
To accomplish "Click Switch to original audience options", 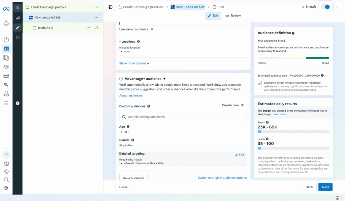I will click(222, 178).
